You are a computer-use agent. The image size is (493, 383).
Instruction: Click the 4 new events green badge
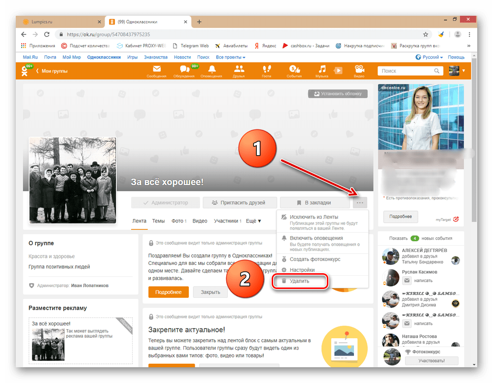415,238
